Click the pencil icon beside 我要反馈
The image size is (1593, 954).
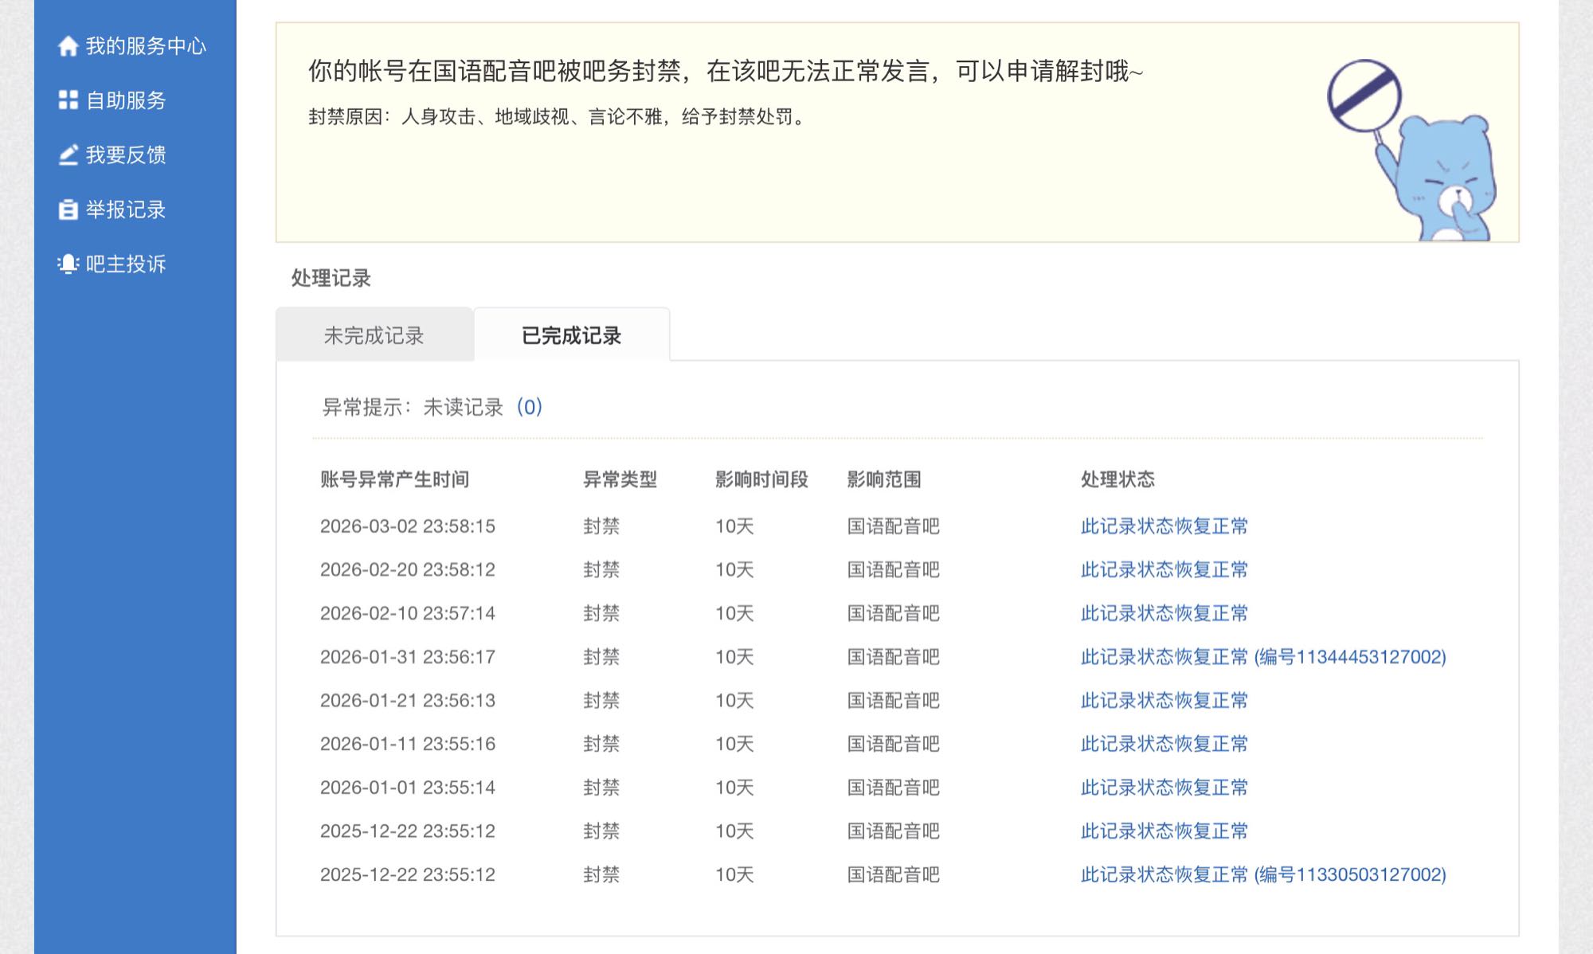[x=68, y=154]
